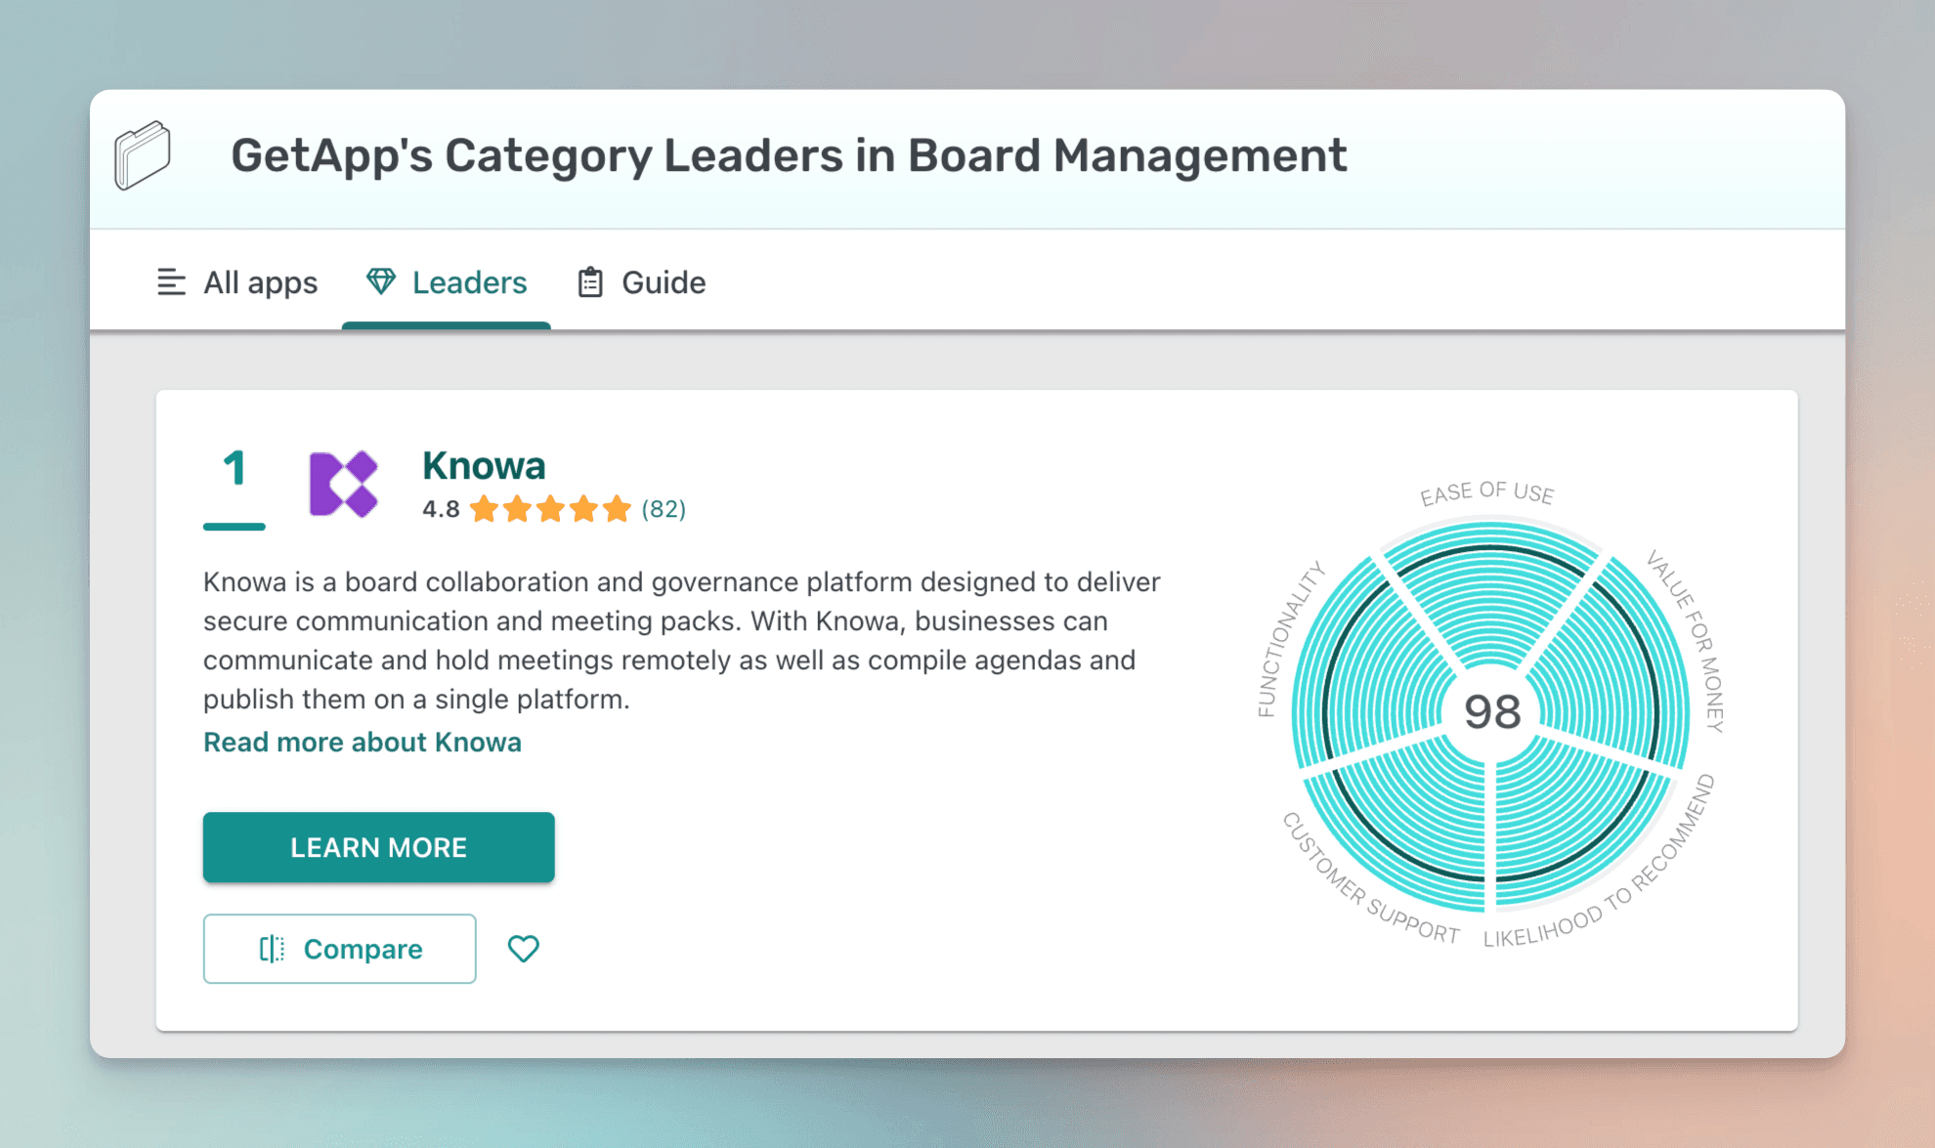Add Knowa to favorites with heart icon
Screen dimensions: 1935x1148
523,948
